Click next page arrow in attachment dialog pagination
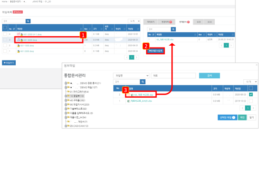The height and width of the screenshot is (172, 260). (253, 108)
